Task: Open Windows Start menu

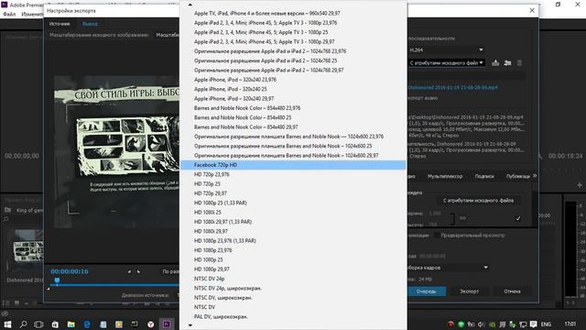Action: (x=7, y=324)
